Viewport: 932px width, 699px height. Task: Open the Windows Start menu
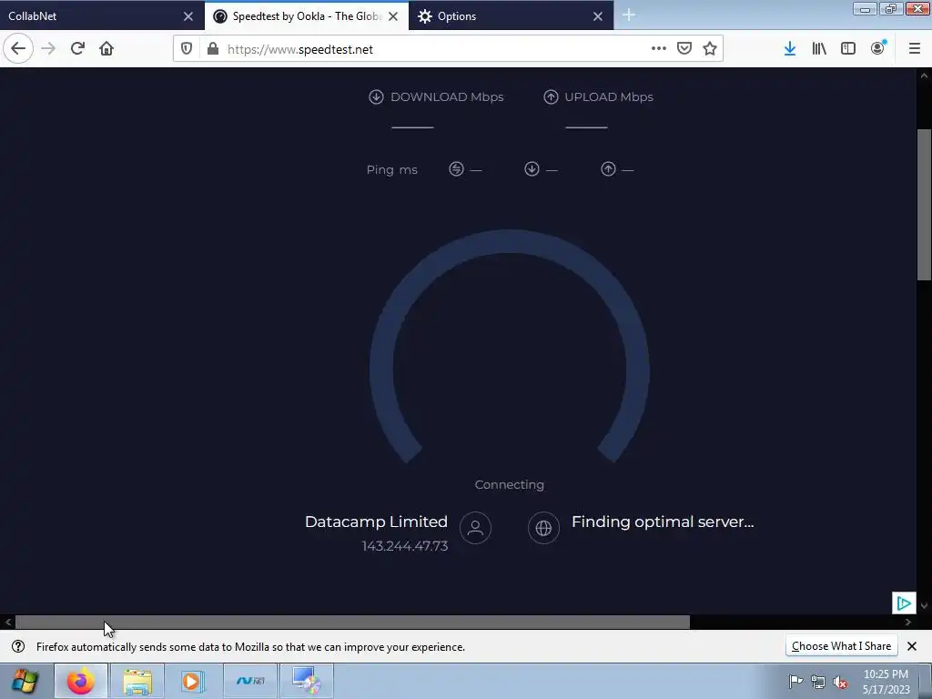pos(25,681)
